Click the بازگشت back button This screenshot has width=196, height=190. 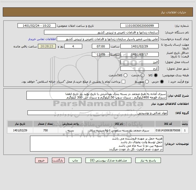click(58, 160)
